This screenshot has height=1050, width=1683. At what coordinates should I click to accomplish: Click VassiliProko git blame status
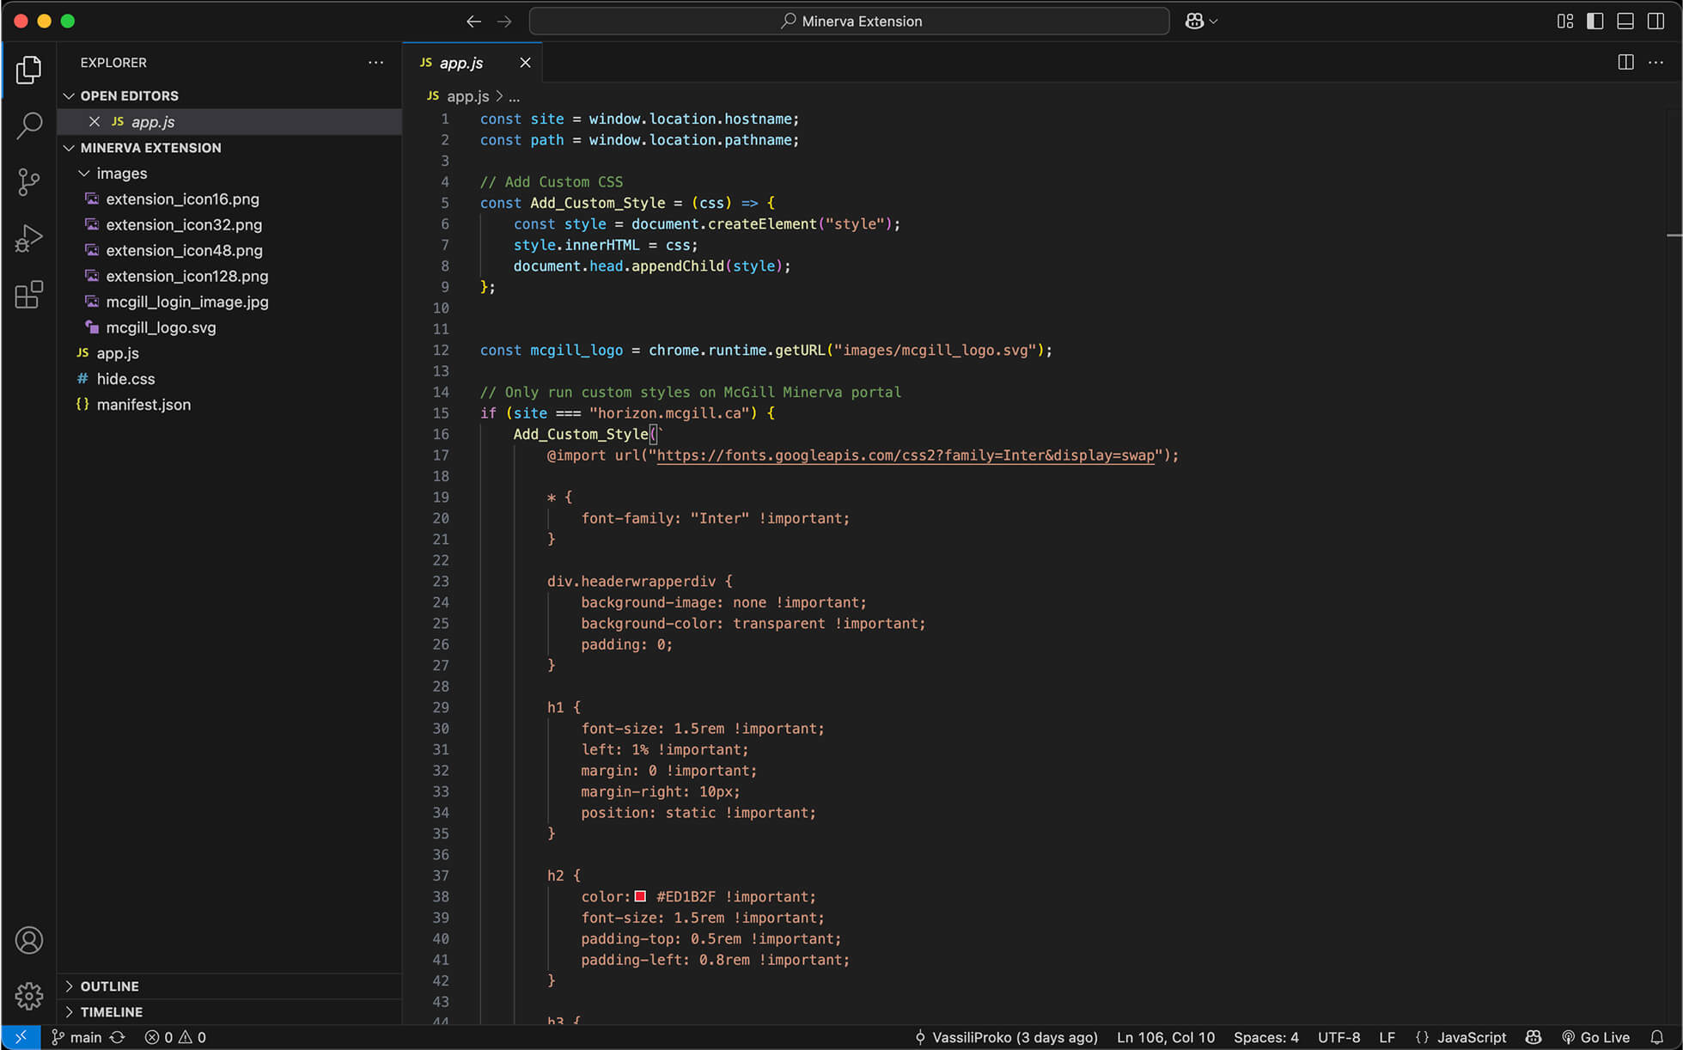1005,1037
